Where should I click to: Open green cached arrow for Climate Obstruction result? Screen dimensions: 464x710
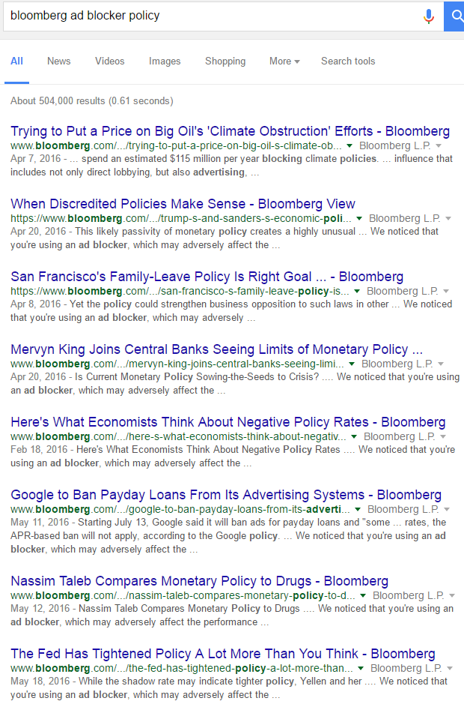pyautogui.click(x=349, y=145)
